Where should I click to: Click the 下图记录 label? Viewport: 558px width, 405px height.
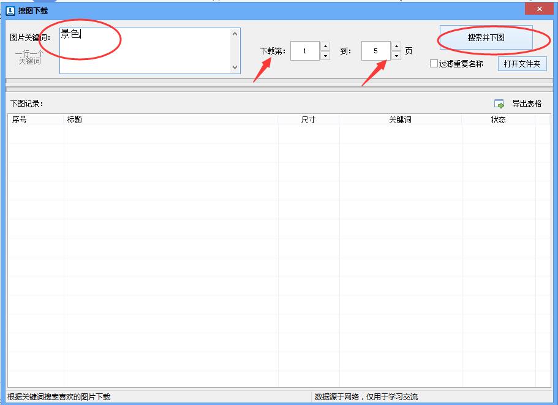click(27, 104)
